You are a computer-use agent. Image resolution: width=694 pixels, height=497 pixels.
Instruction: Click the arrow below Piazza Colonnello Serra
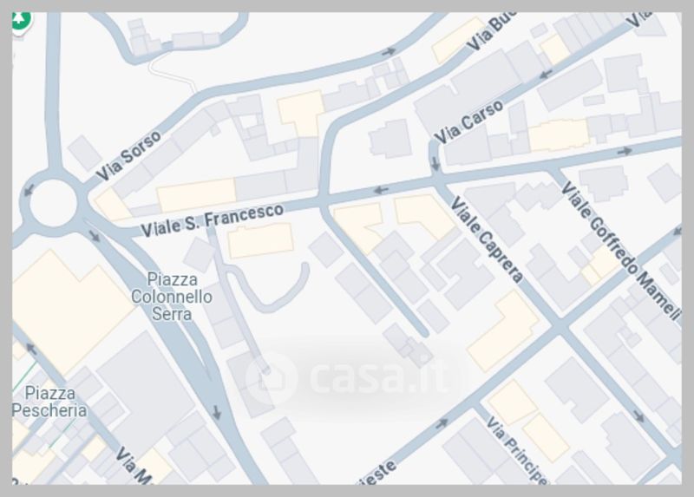coord(216,413)
